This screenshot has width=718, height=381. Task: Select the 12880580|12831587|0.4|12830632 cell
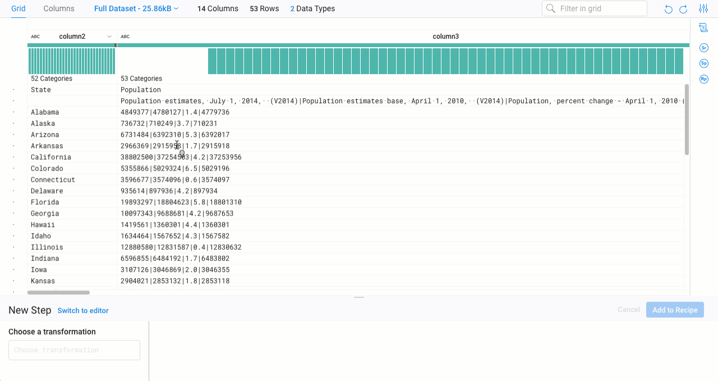[401, 247]
